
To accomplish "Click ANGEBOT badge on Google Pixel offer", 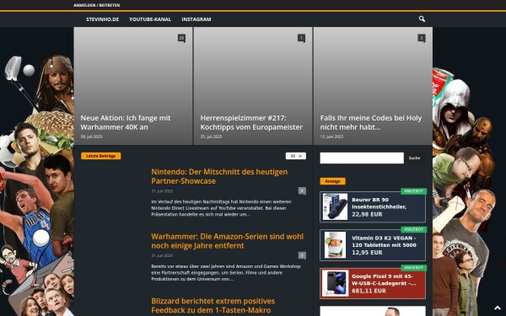I will point(414,268).
